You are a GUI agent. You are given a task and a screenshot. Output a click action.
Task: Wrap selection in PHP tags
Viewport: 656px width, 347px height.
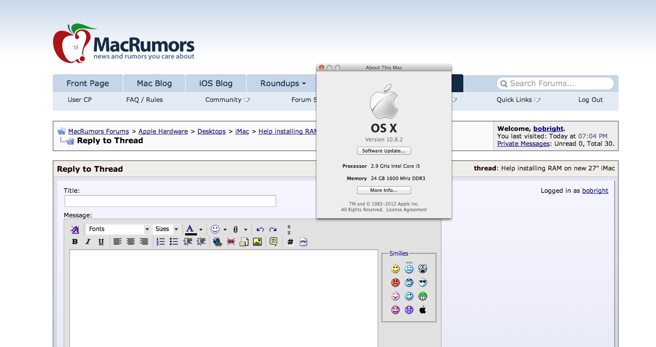pos(303,242)
